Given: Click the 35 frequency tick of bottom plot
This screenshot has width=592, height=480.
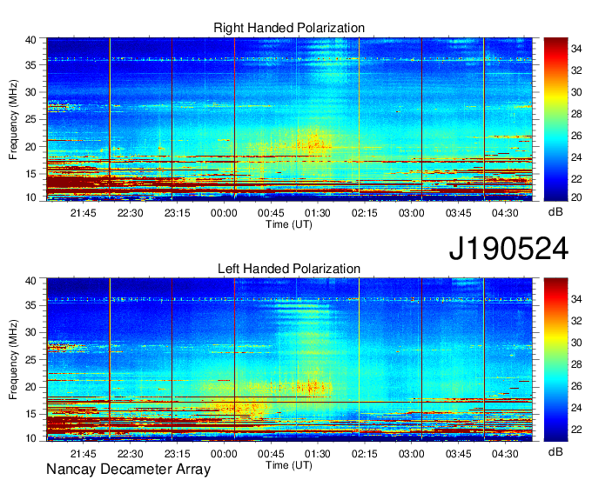Looking at the screenshot, I should [31, 305].
